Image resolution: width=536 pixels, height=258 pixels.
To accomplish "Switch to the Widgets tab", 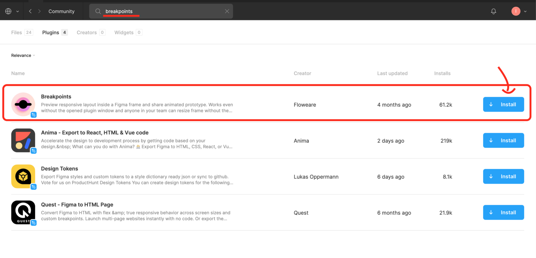I will (x=128, y=32).
